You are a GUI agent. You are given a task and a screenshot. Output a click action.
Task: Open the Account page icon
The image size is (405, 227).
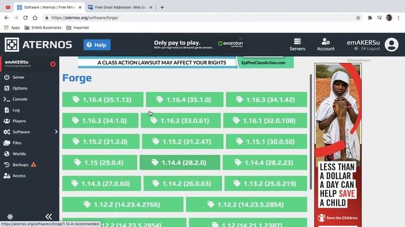pos(325,45)
